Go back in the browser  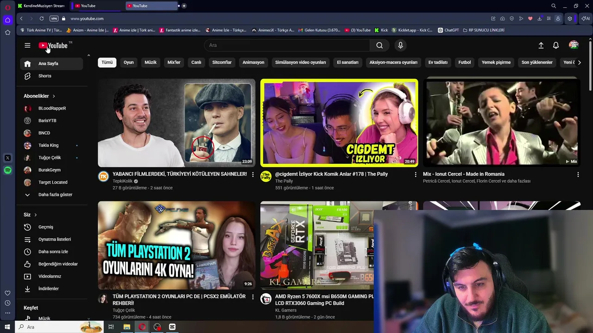(21, 18)
